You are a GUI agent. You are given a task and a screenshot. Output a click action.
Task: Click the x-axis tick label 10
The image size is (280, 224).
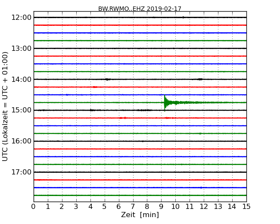[175, 207]
